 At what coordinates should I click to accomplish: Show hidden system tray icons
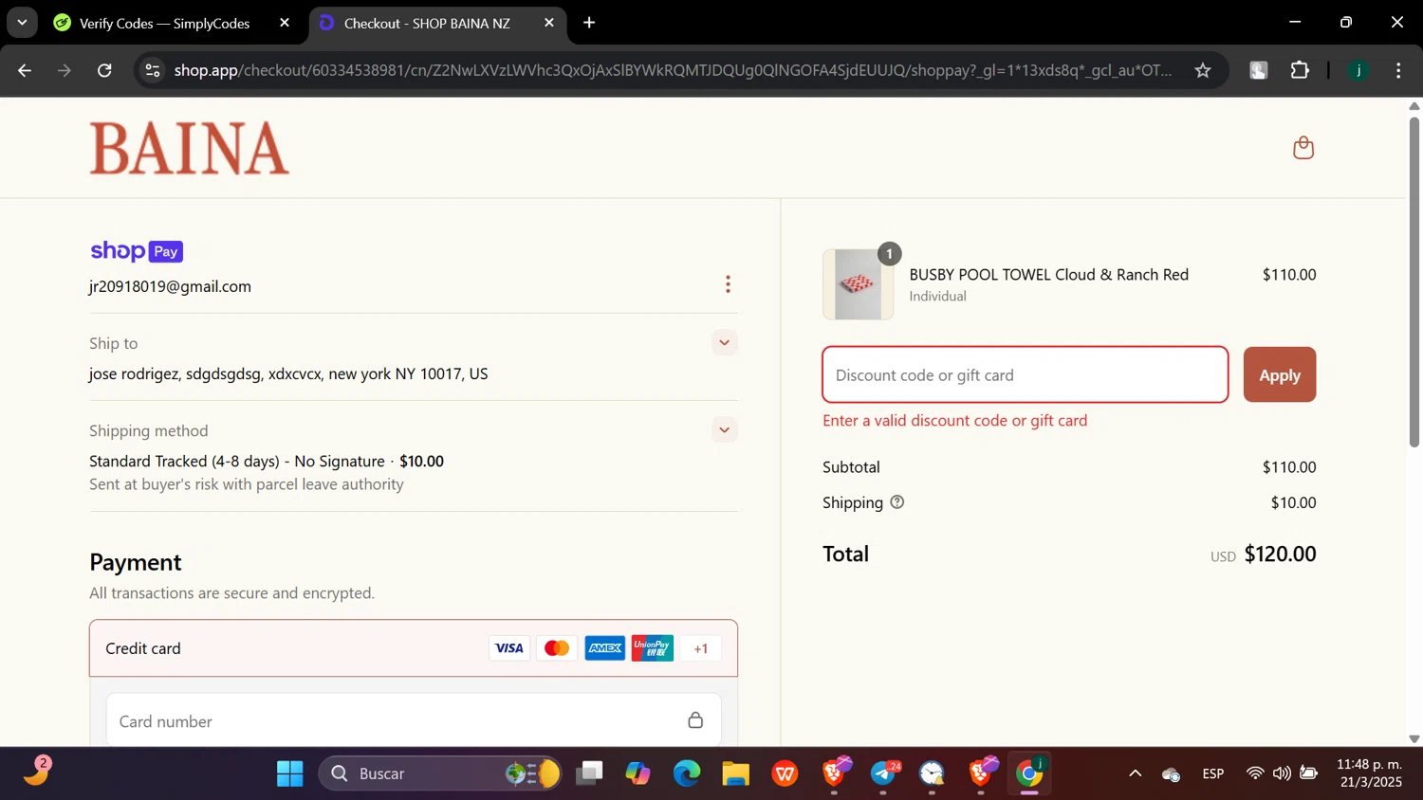[x=1135, y=773]
